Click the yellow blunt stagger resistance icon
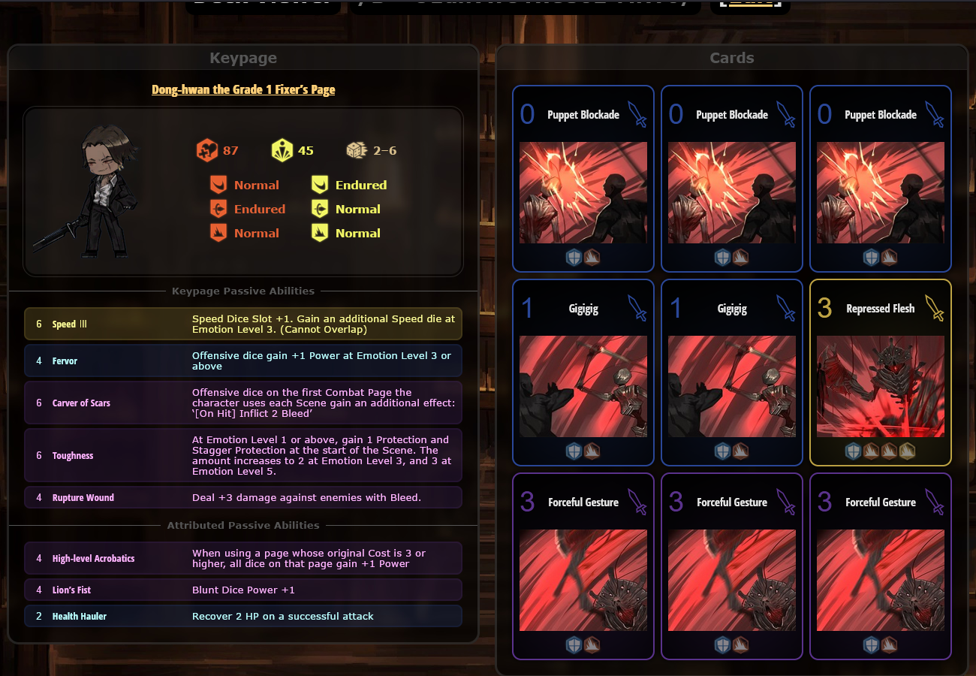This screenshot has height=676, width=976. [x=320, y=233]
